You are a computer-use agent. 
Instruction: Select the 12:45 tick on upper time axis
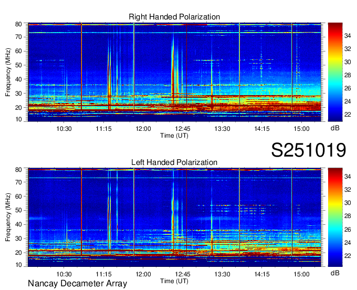(183, 128)
